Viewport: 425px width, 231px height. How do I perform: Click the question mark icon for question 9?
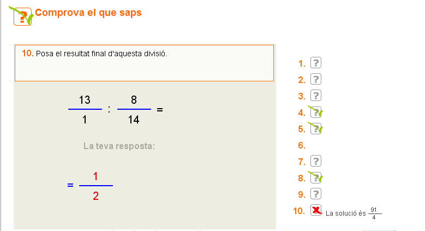pos(315,194)
